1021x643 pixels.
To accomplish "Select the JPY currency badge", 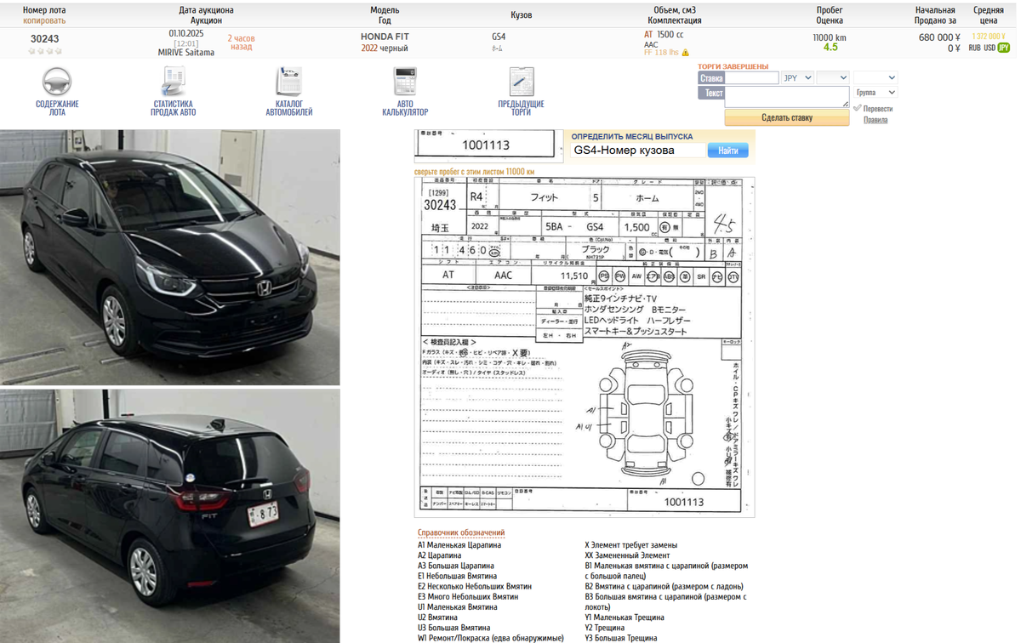I will 1004,48.
